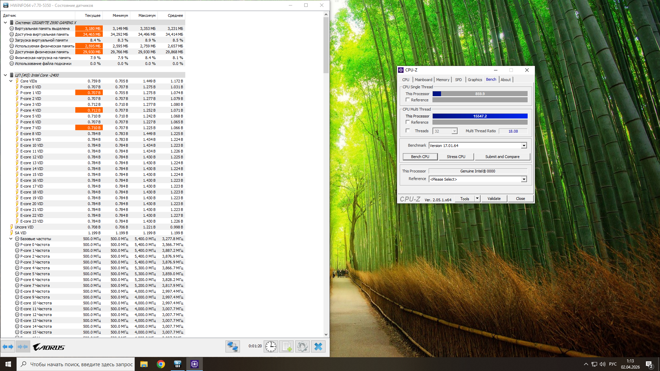Screen dimensions: 660x371
Task: Toggle the Threads checkbox
Action: (x=408, y=131)
